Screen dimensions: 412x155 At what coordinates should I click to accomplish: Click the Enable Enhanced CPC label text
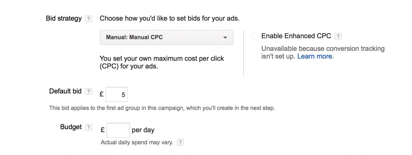[296, 36]
